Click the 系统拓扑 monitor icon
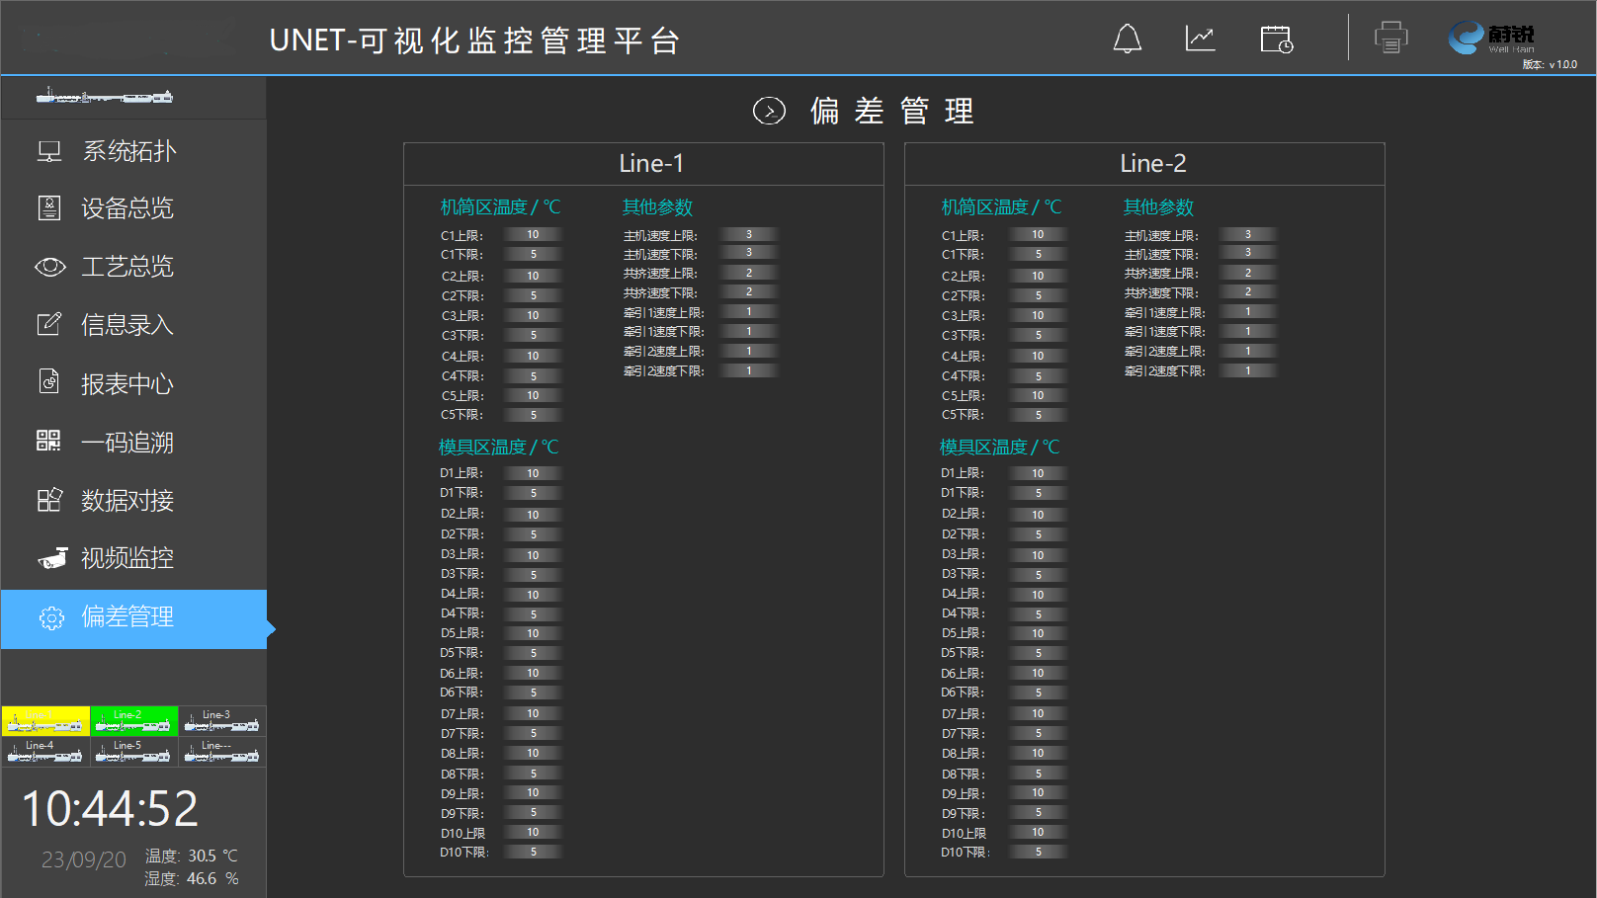1597x898 pixels. coord(49,151)
